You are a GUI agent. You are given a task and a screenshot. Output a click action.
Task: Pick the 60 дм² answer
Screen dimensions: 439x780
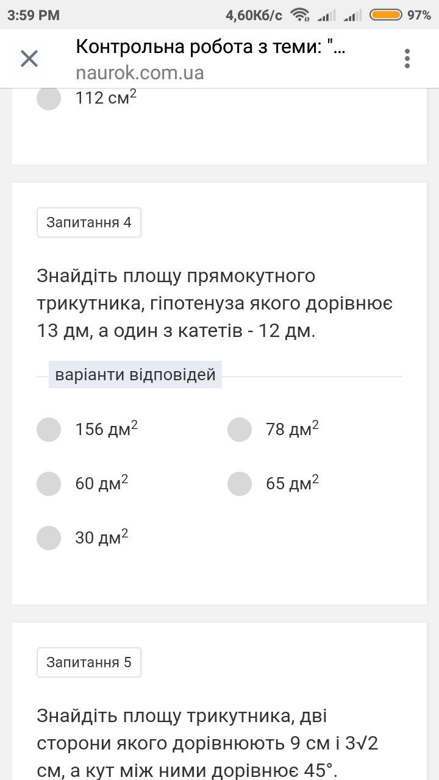(x=49, y=484)
